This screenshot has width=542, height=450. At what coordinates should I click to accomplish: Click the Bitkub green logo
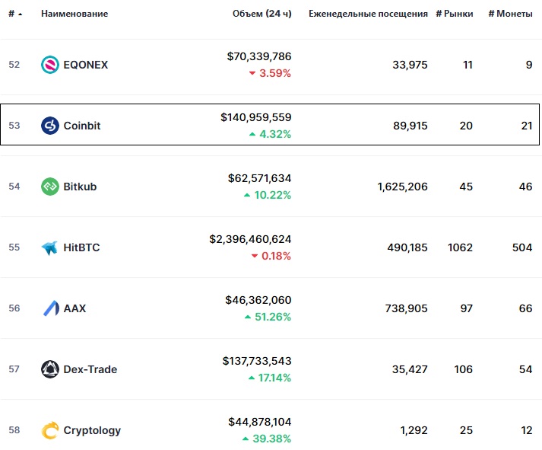coord(50,187)
